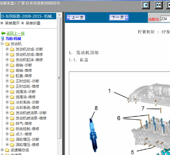Select 发动机燃油泵-诊断 tree item

31,113
